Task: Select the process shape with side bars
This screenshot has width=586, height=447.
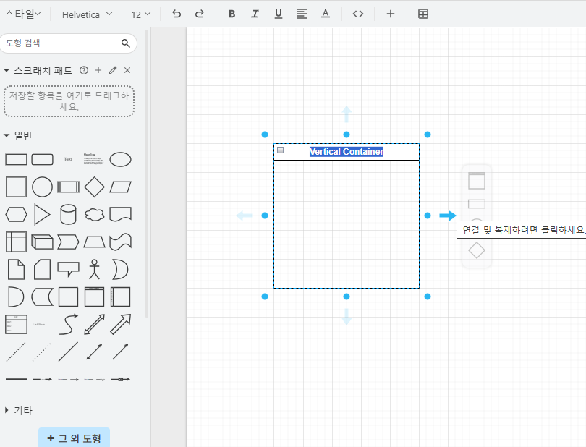Action: [x=69, y=187]
